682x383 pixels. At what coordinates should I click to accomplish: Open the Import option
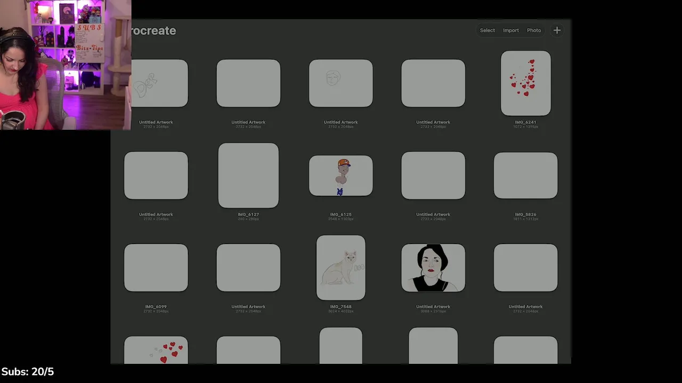[x=511, y=30]
